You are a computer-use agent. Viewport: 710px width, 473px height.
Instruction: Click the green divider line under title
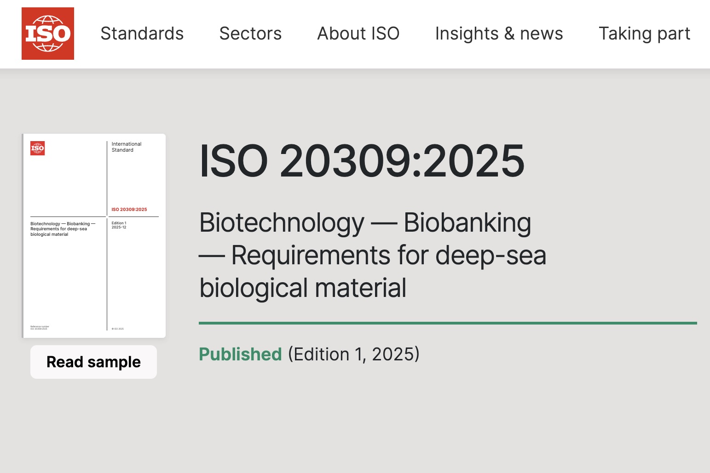pos(447,323)
